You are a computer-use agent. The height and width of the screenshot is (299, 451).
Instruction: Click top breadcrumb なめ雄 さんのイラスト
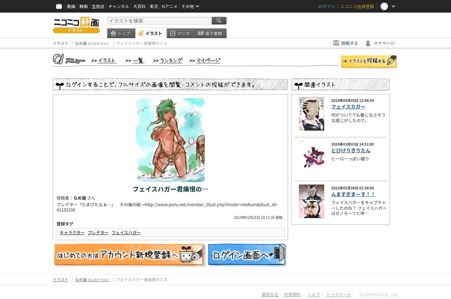92,43
